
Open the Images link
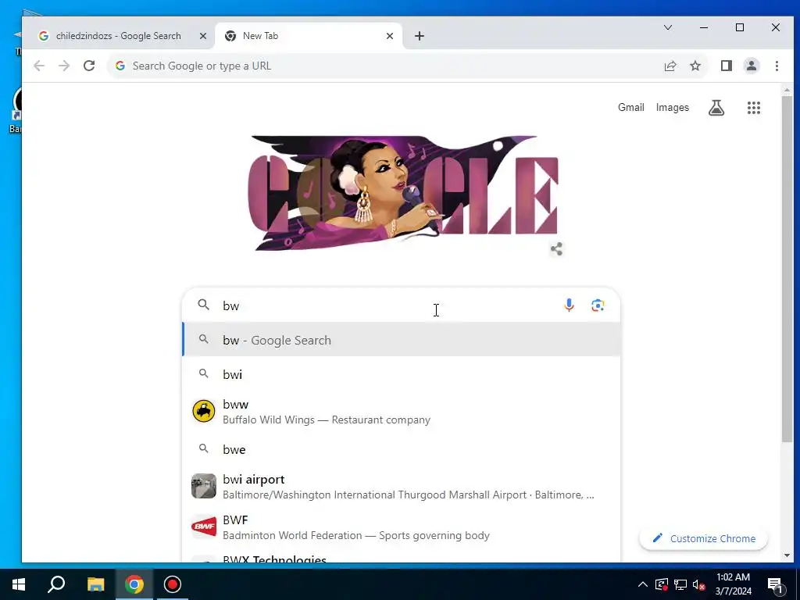click(672, 108)
